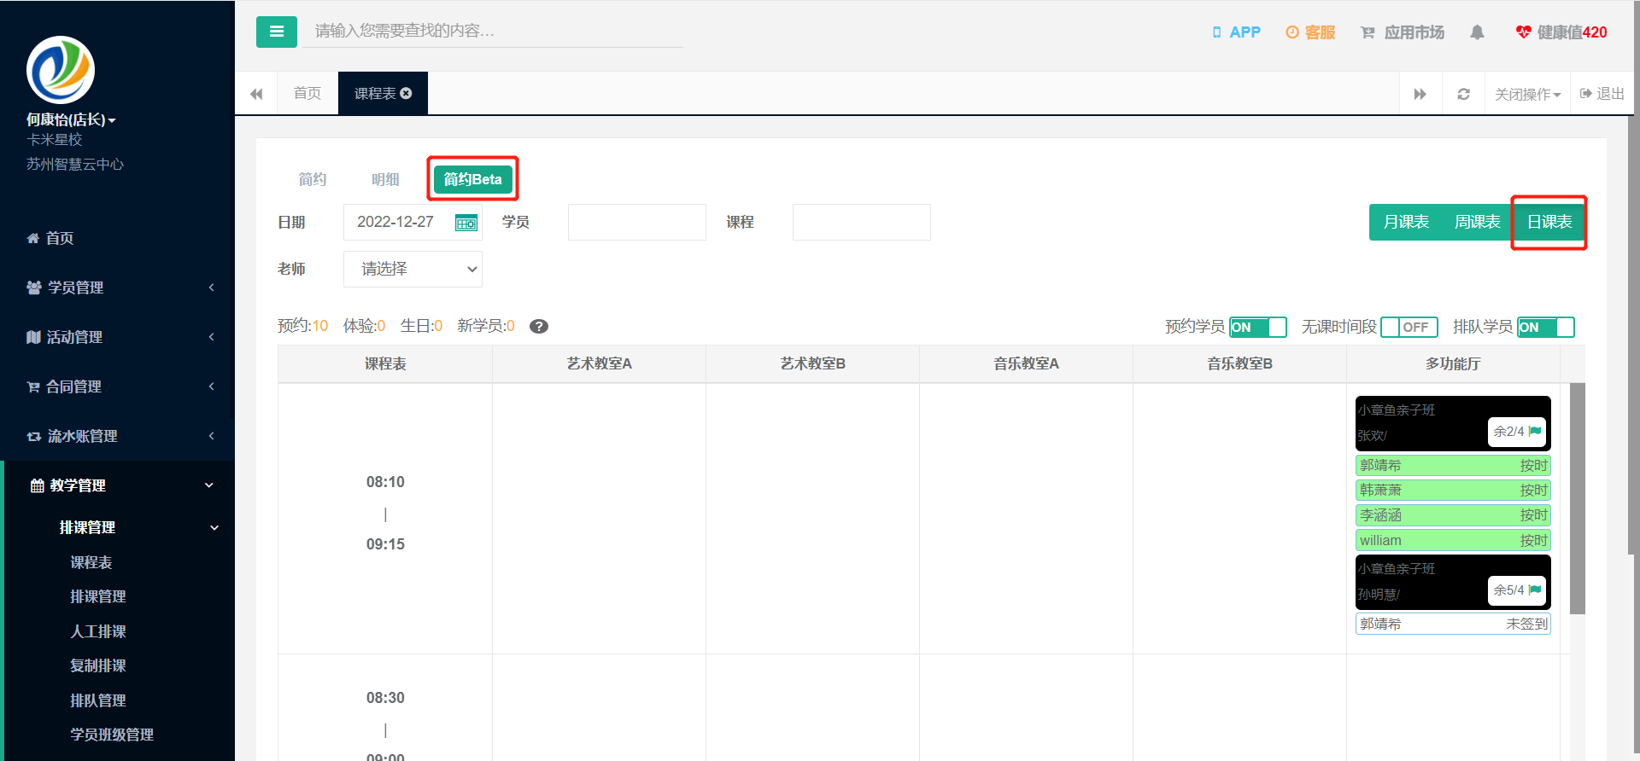Switch to 首页 tab

[307, 93]
